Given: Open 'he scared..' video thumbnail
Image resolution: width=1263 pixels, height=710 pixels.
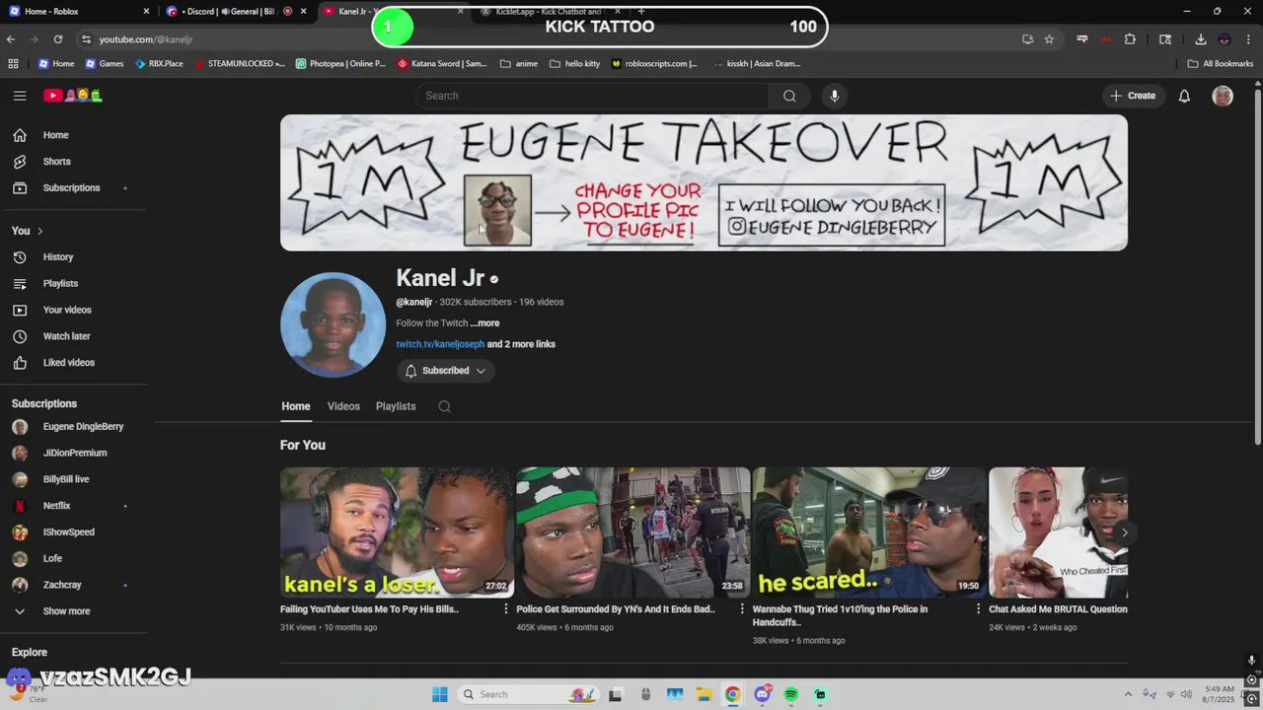Looking at the screenshot, I should click(869, 532).
